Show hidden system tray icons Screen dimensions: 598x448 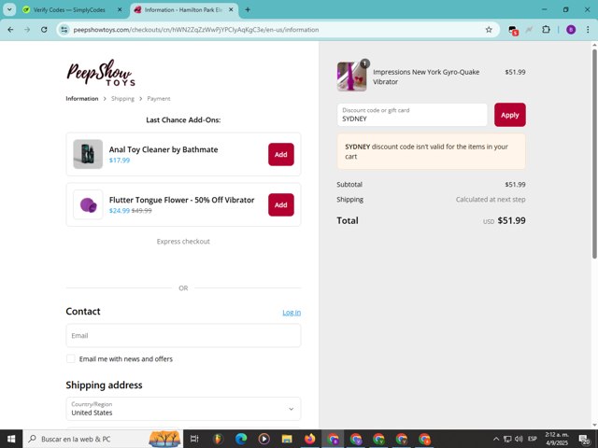[x=496, y=439]
